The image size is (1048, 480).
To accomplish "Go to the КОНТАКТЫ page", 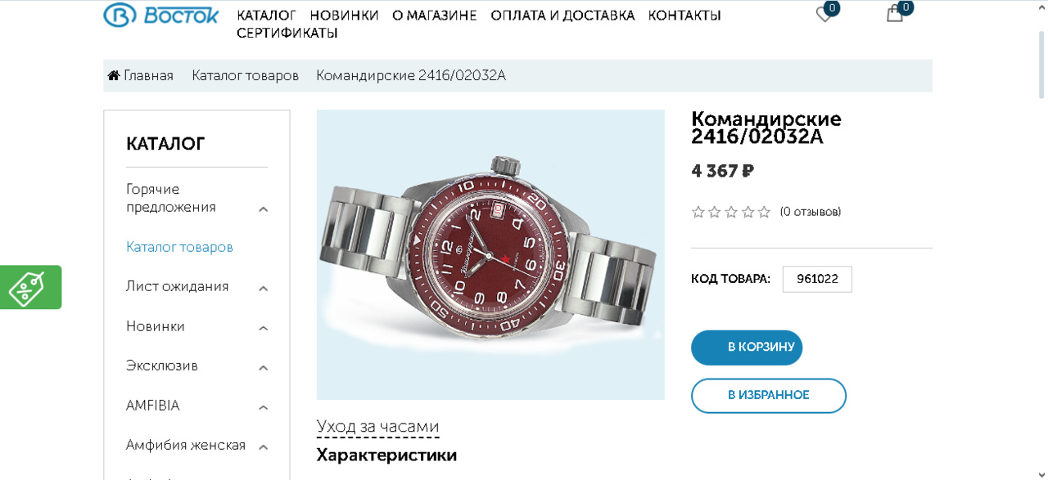I will 684,16.
